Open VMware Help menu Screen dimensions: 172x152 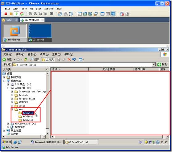tap(59, 9)
